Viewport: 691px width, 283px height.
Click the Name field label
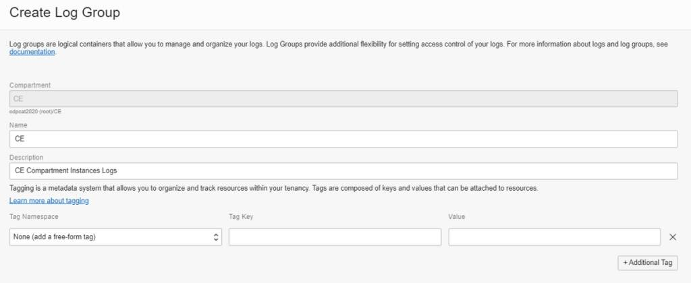tap(18, 125)
